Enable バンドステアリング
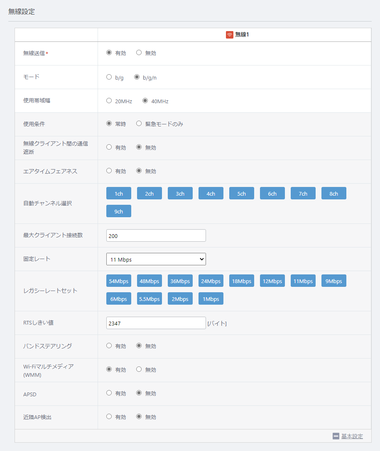Viewport: 380px width, 451px height. coord(109,345)
